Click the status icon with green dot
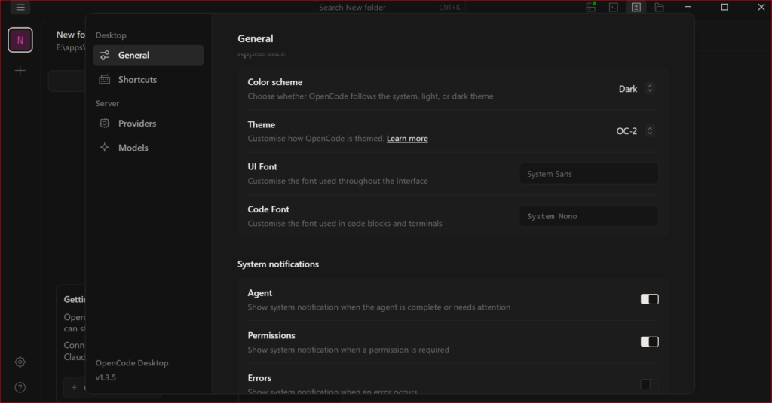The width and height of the screenshot is (772, 403). [x=591, y=8]
